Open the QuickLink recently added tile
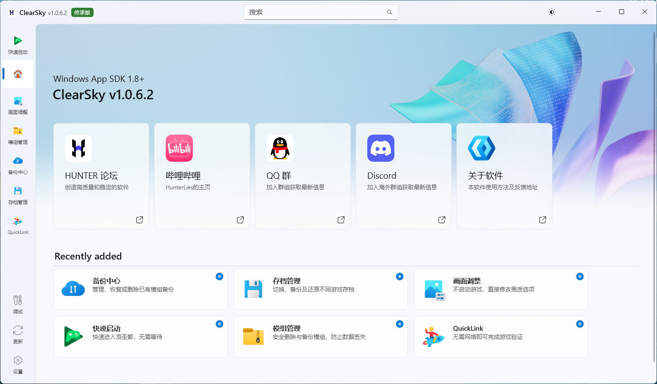 click(x=501, y=337)
